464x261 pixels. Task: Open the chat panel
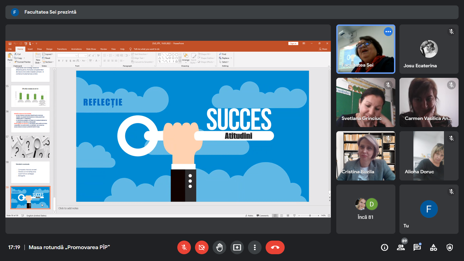[417, 247]
